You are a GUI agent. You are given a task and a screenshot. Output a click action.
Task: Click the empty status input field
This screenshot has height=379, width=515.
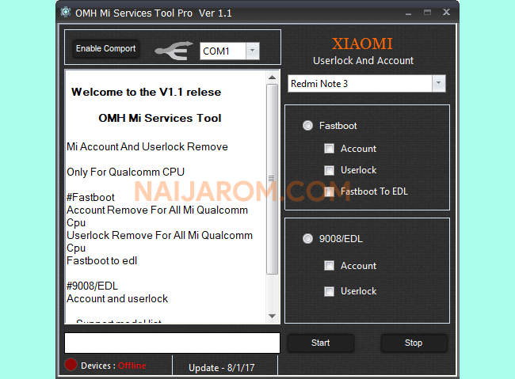coord(173,343)
